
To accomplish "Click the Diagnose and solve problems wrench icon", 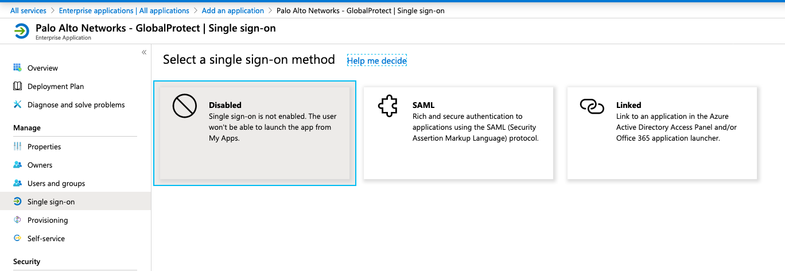I will click(17, 104).
